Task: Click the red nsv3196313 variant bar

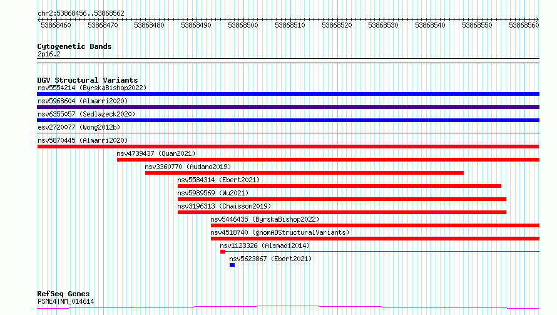Action: pyautogui.click(x=342, y=212)
